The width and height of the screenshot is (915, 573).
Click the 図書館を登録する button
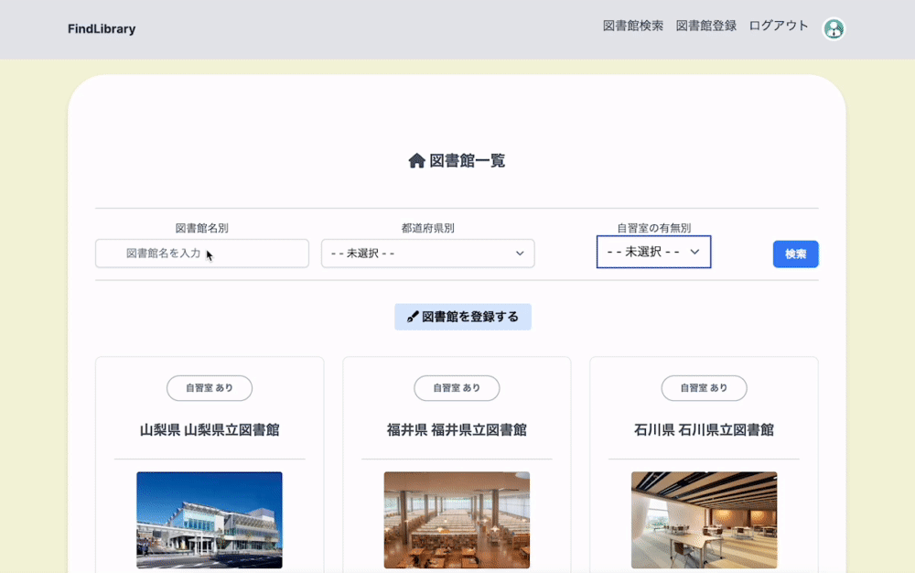click(463, 317)
